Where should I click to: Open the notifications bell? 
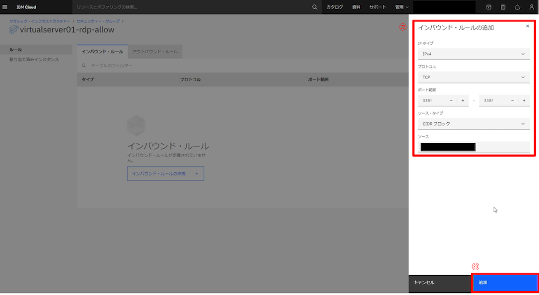[517, 7]
